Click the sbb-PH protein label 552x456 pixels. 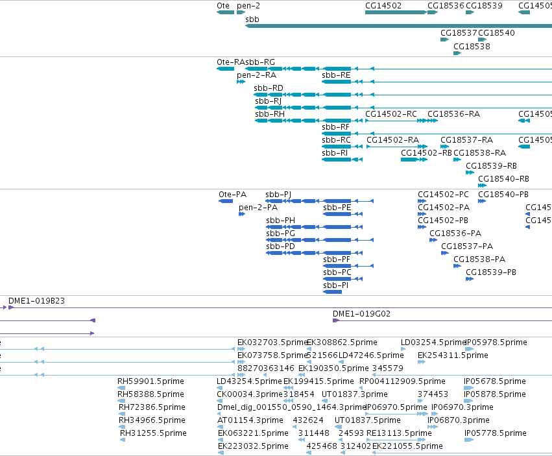point(281,221)
